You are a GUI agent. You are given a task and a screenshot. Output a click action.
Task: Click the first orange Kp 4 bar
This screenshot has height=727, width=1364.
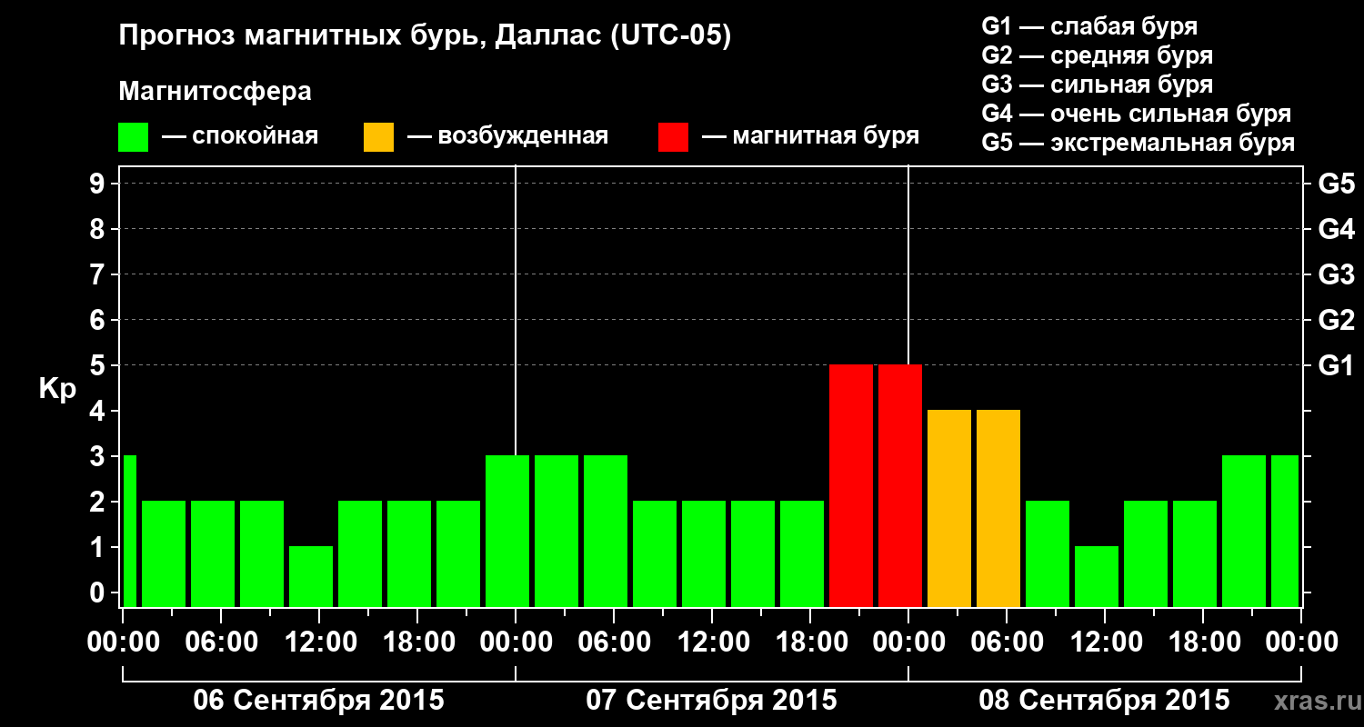tap(949, 508)
